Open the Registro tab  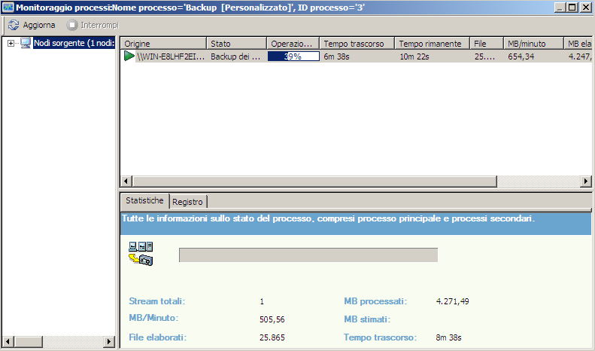tap(187, 202)
